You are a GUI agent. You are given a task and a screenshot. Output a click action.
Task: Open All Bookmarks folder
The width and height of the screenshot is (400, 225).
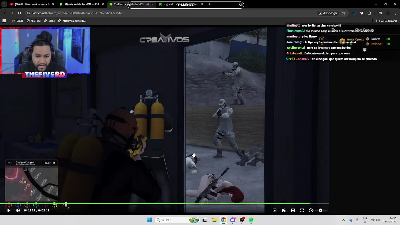pyautogui.click(x=387, y=21)
